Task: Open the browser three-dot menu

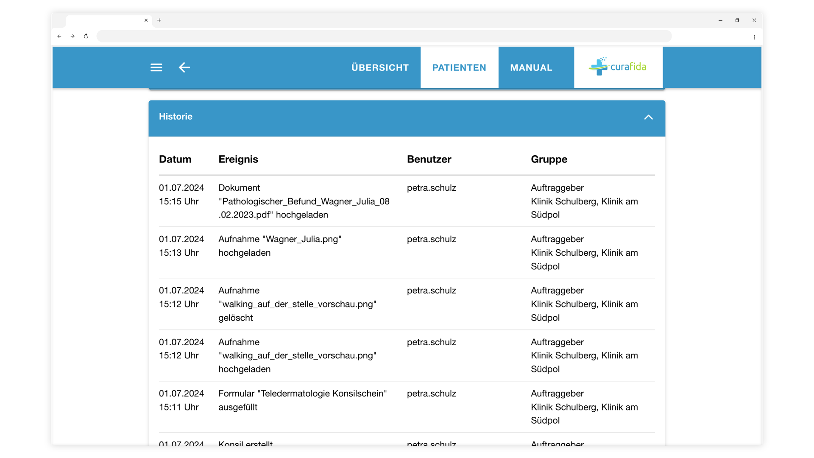Action: [x=754, y=37]
